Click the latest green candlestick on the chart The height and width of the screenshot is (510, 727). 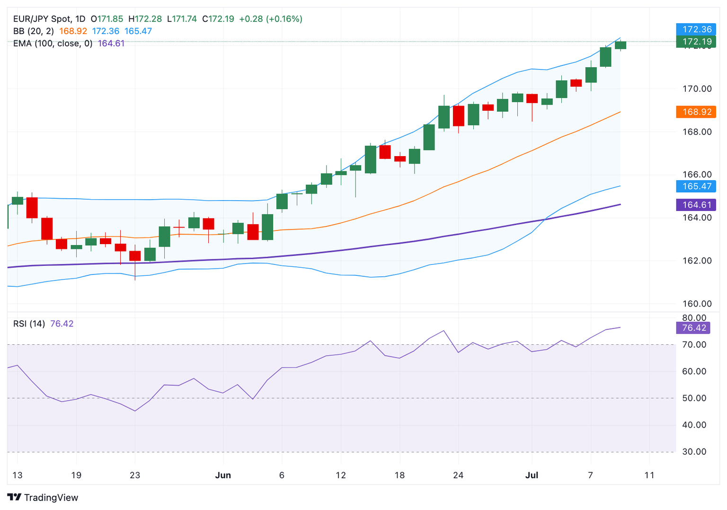pyautogui.click(x=620, y=45)
